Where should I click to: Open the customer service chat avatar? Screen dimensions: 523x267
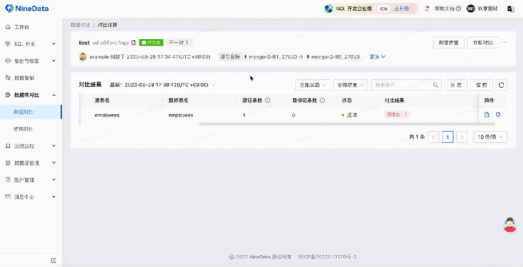(509, 225)
